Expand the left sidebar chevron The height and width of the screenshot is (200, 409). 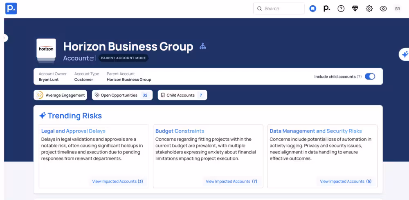[x=4, y=38]
